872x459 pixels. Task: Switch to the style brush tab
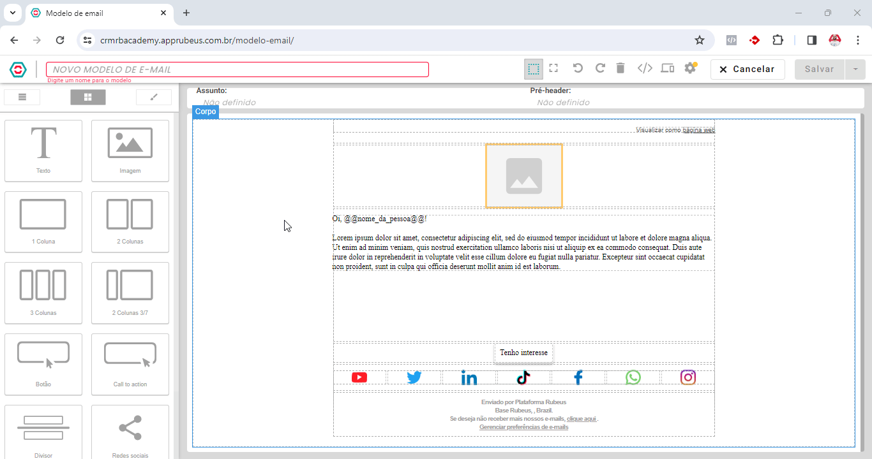(154, 97)
